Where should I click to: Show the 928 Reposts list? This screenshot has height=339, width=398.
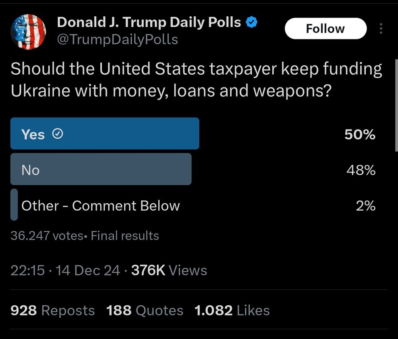pyautogui.click(x=53, y=310)
